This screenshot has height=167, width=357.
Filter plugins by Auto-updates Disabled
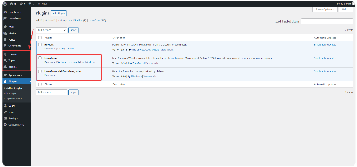click(x=70, y=21)
